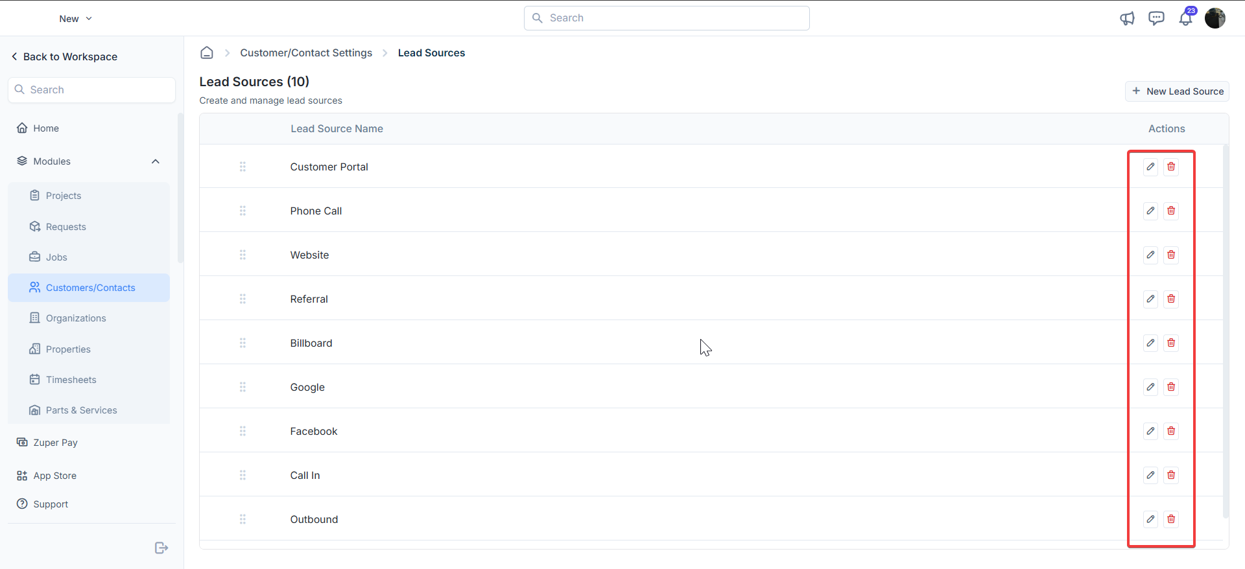This screenshot has height=569, width=1245.
Task: Open the Organizations module
Action: click(89, 318)
